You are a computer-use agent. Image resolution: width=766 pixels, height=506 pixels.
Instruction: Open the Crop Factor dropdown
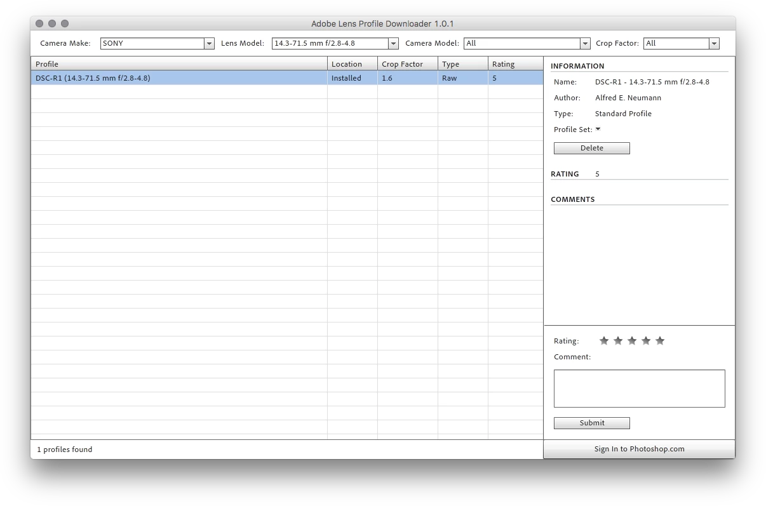(x=681, y=43)
